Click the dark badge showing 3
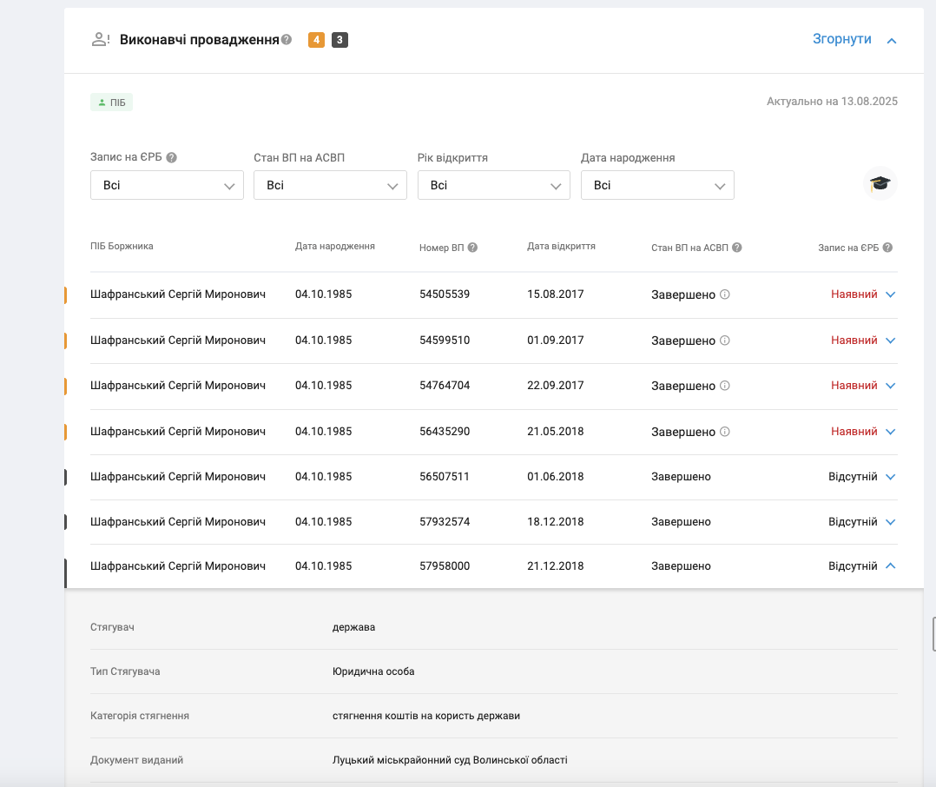 point(339,40)
